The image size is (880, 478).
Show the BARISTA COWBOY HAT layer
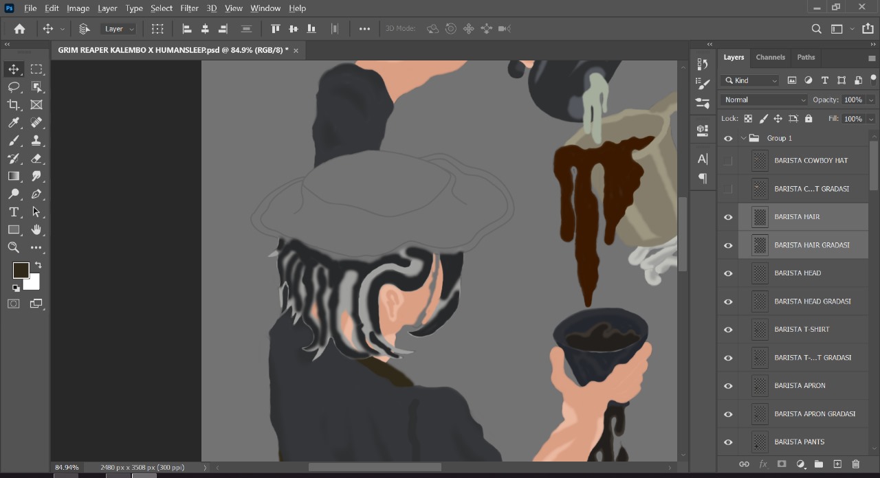728,161
